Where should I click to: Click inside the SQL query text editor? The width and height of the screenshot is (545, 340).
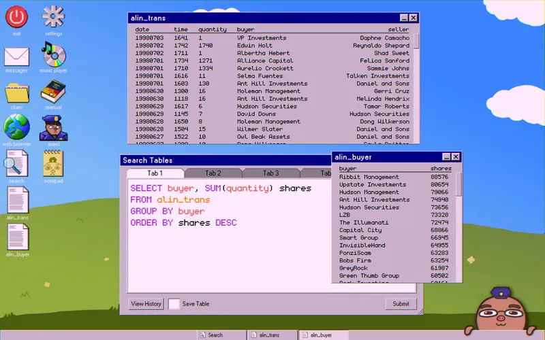click(x=229, y=235)
